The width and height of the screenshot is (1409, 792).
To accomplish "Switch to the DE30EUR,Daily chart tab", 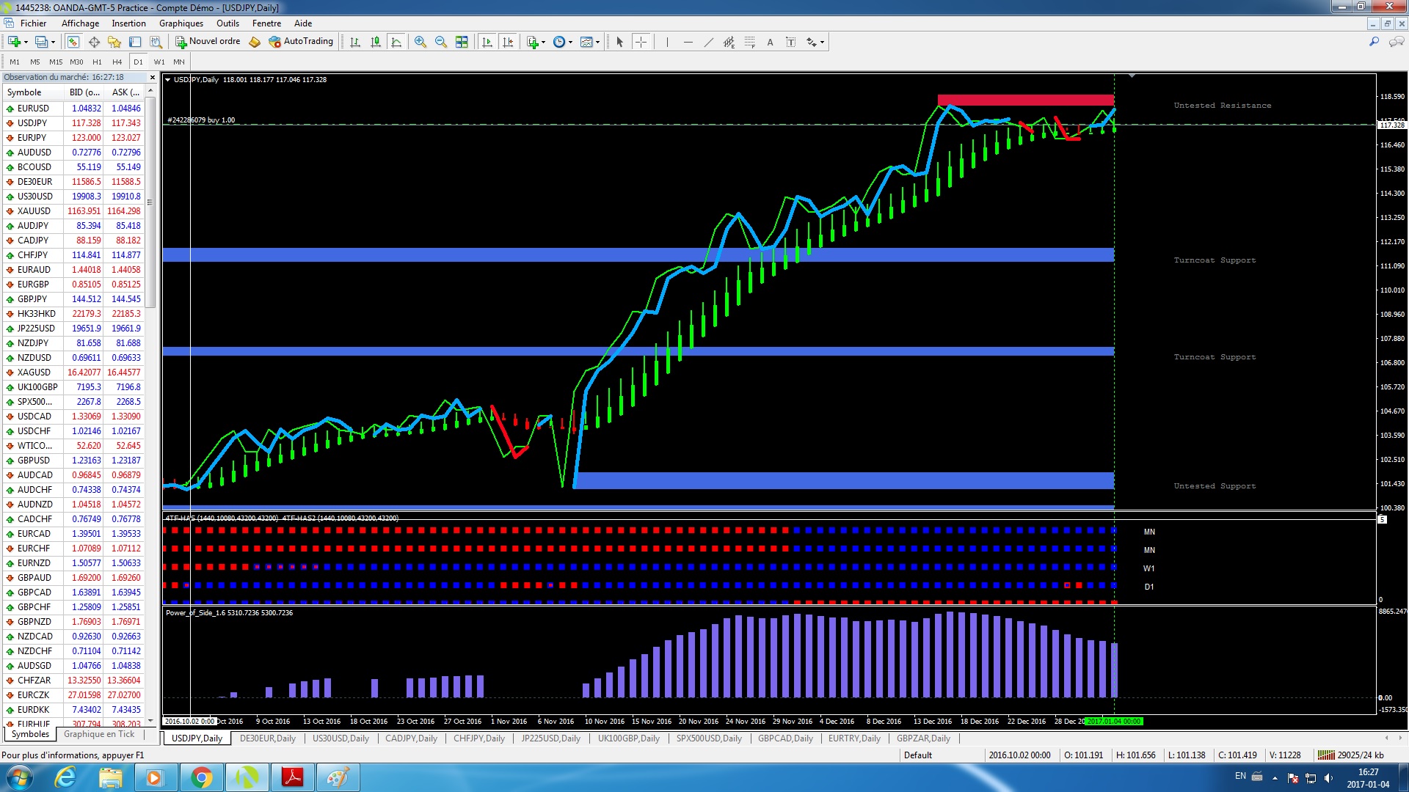I will 267,738.
